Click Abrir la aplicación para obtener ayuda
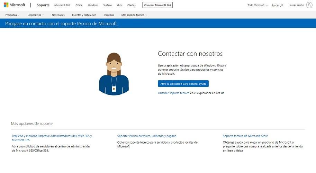This screenshot has height=173, width=316. 183,84
